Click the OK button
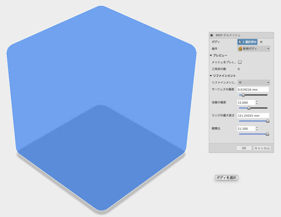Image resolution: width=281 pixels, height=217 pixels. (x=244, y=148)
